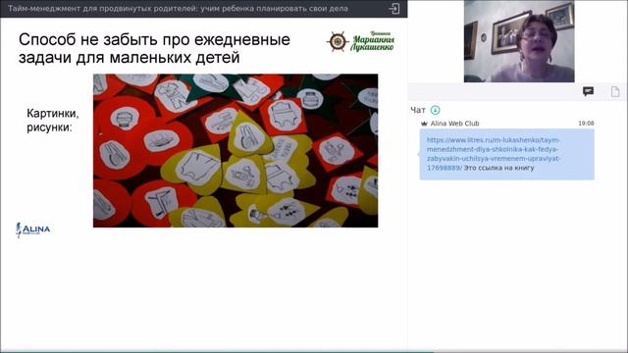
Task: Open the files document tab icon
Action: pos(615,91)
